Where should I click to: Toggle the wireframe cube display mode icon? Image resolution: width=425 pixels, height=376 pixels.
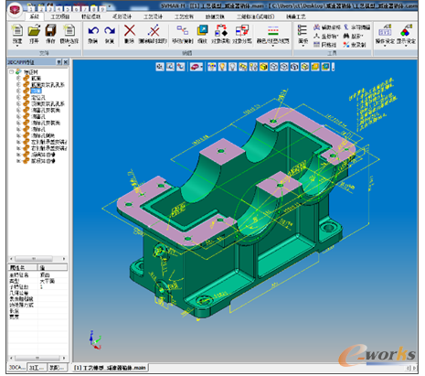coord(274,67)
